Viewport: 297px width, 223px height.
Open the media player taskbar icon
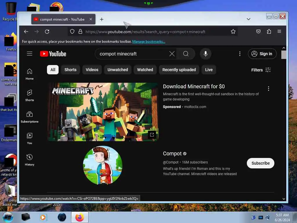pyautogui.click(x=43, y=217)
